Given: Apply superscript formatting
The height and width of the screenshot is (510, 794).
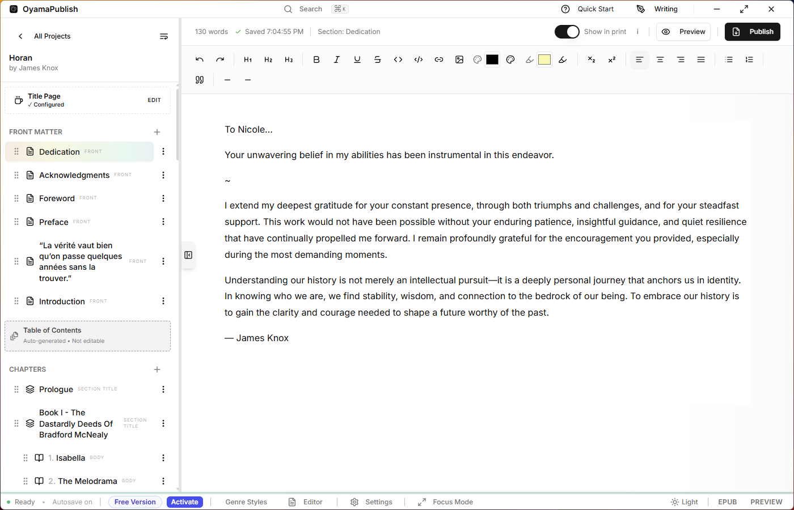Looking at the screenshot, I should coord(611,59).
